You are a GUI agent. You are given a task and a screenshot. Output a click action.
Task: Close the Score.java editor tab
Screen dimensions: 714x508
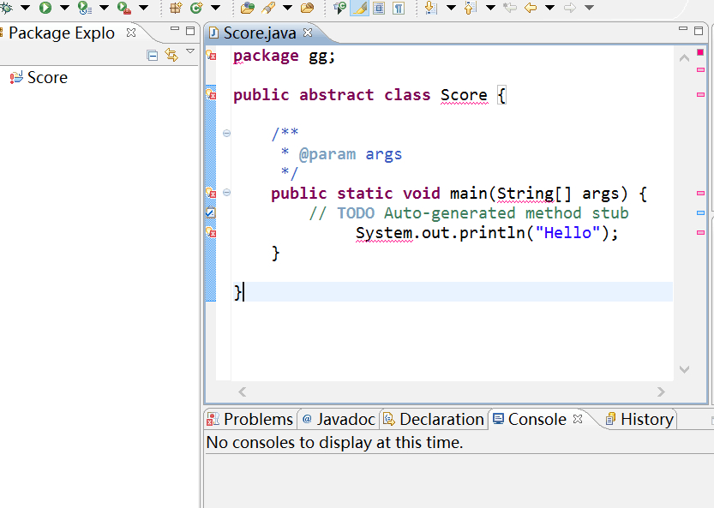tap(308, 33)
